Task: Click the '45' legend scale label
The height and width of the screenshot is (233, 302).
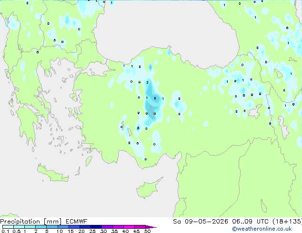Action: (136, 231)
